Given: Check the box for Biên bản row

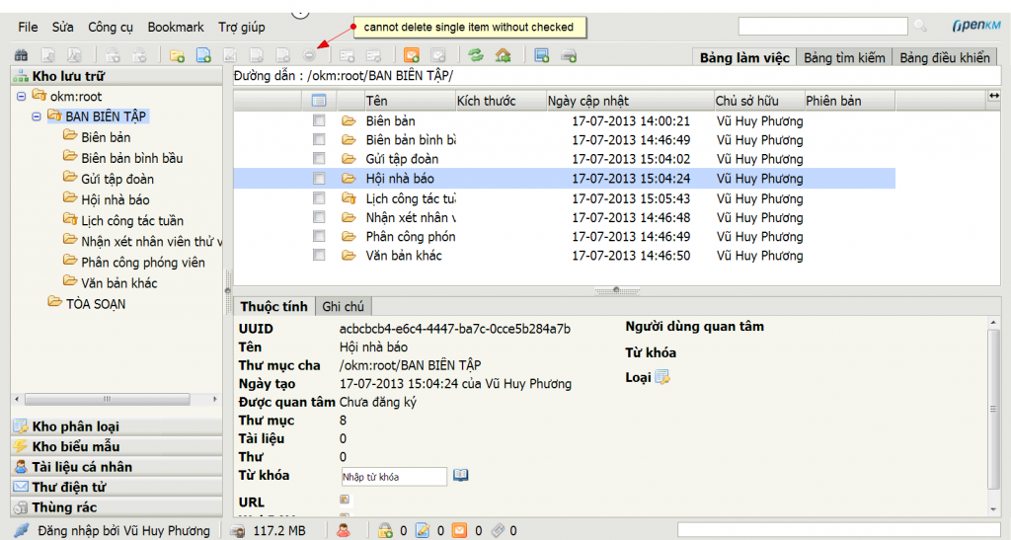Looking at the screenshot, I should pyautogui.click(x=319, y=120).
